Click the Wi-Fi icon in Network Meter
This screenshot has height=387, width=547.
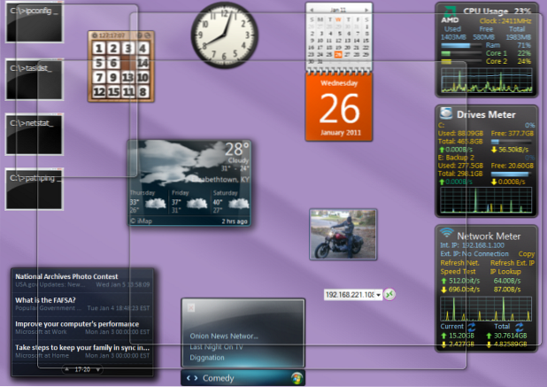pos(447,234)
